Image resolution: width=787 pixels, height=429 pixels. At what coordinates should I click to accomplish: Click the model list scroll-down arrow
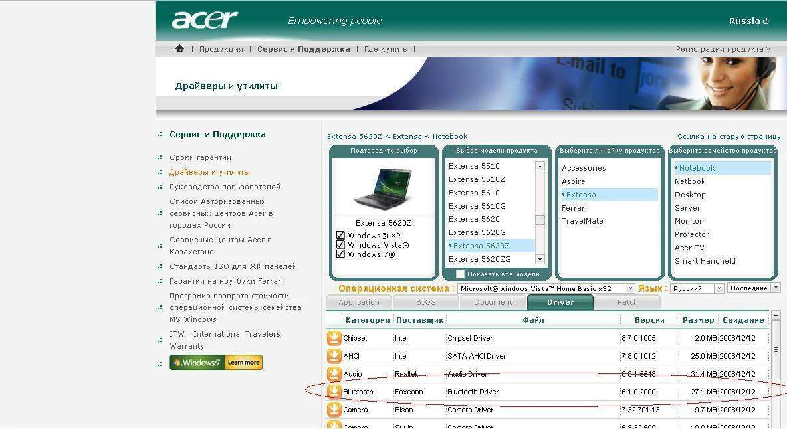pyautogui.click(x=540, y=259)
